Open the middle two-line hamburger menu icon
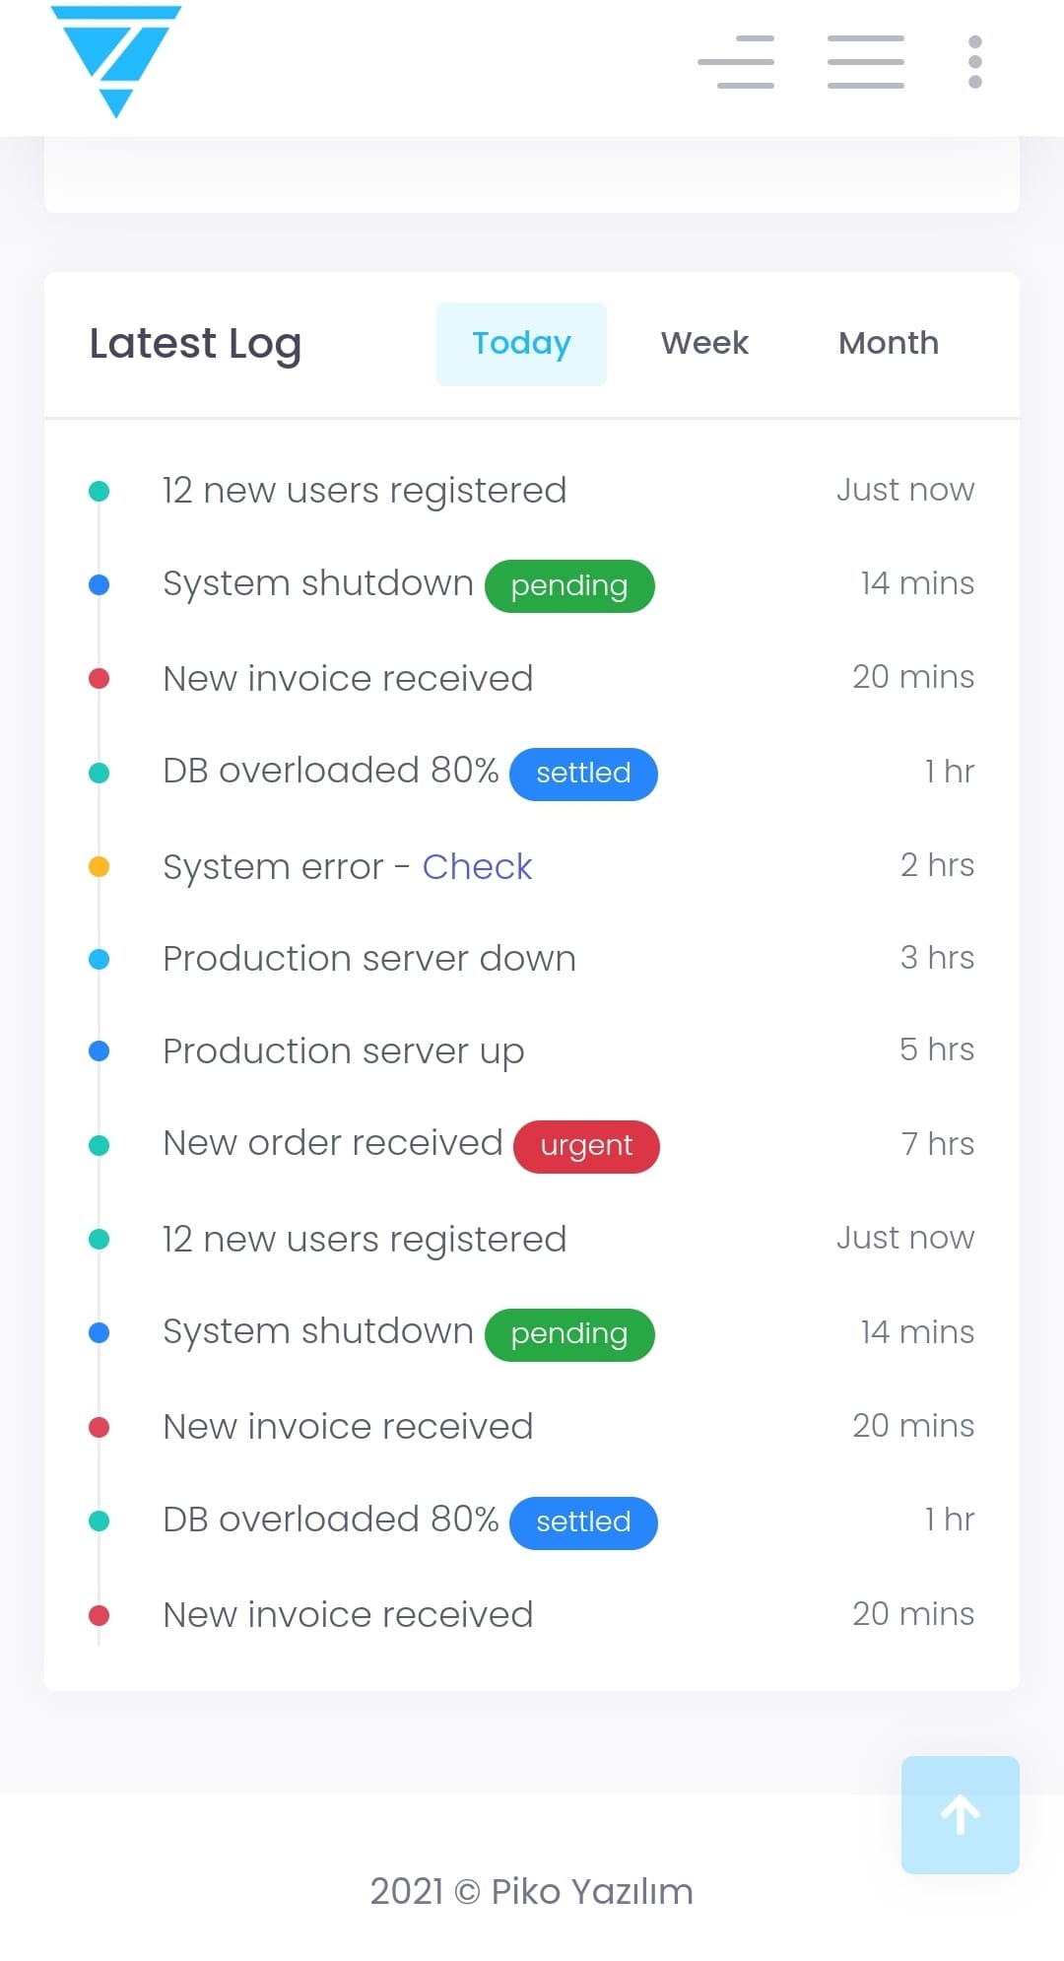The height and width of the screenshot is (1961, 1064). [865, 62]
